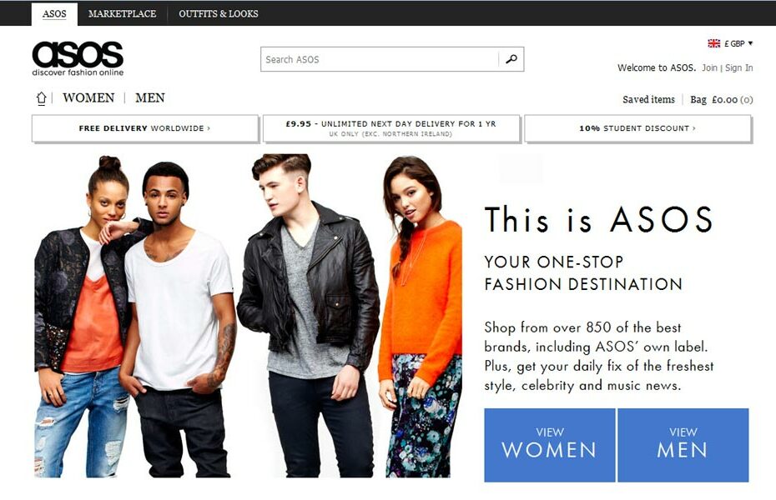Open the WOMEN navigation menu
This screenshot has height=500, width=776.
coord(88,97)
